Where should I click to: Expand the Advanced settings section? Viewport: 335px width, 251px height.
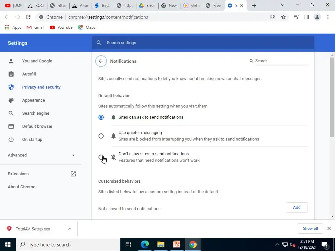[x=41, y=155]
